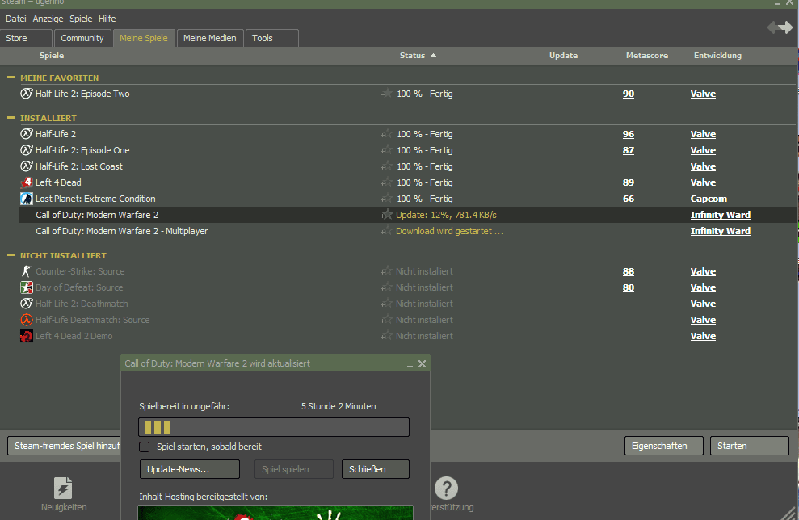Image resolution: width=799 pixels, height=520 pixels.
Task: Select the Half-Life 2: Lost Coast icon
Action: (27, 166)
